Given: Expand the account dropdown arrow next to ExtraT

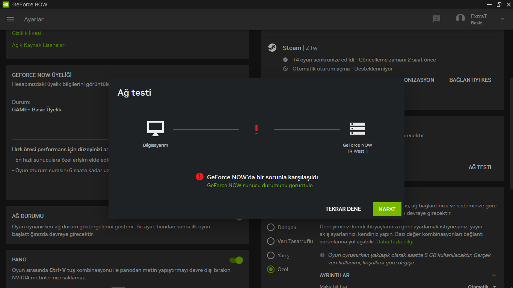Looking at the screenshot, I should 502,19.
